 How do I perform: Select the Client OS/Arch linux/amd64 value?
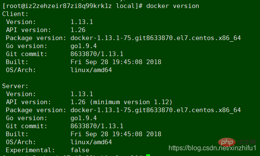click(x=91, y=70)
